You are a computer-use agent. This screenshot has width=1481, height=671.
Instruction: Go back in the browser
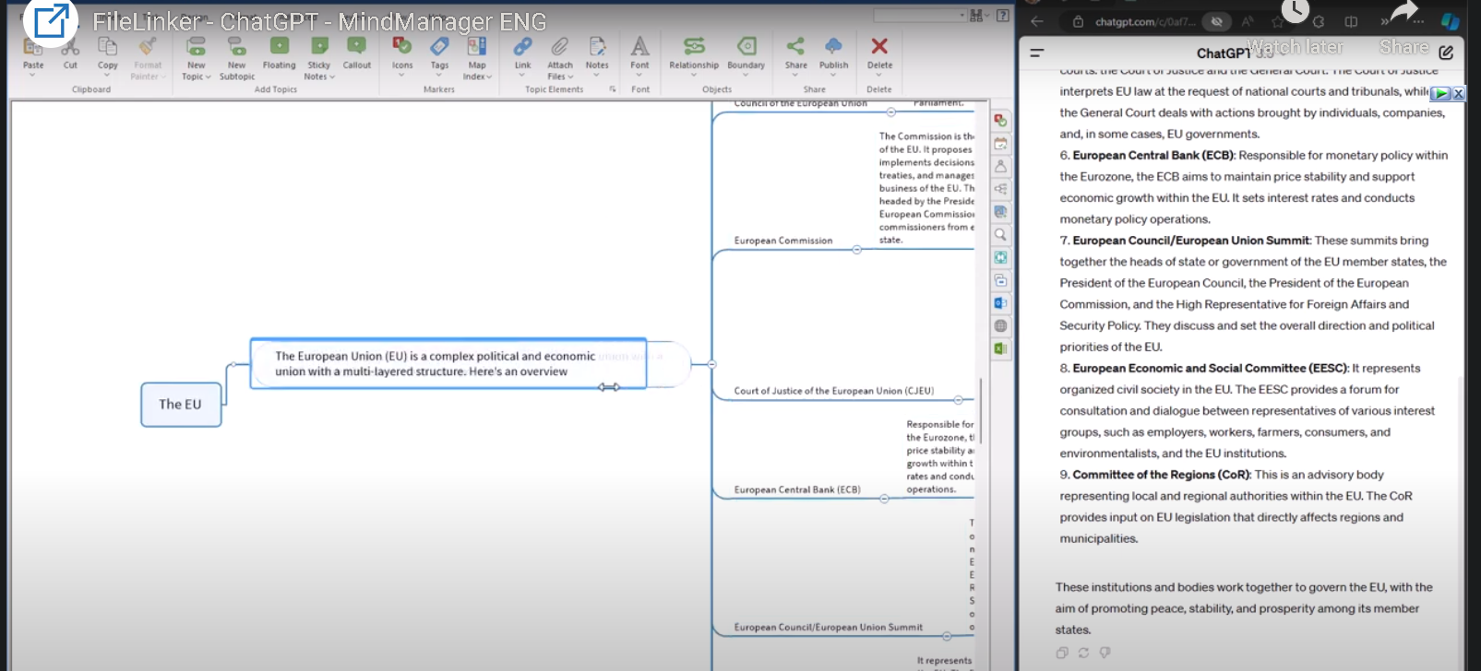pos(1037,21)
